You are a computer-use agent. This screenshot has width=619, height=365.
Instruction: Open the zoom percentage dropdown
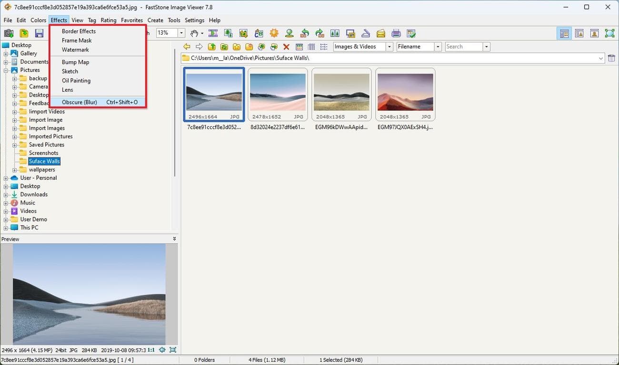pos(181,33)
